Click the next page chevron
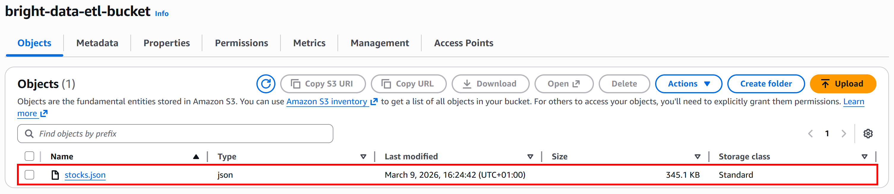This screenshot has width=894, height=194. click(x=844, y=134)
